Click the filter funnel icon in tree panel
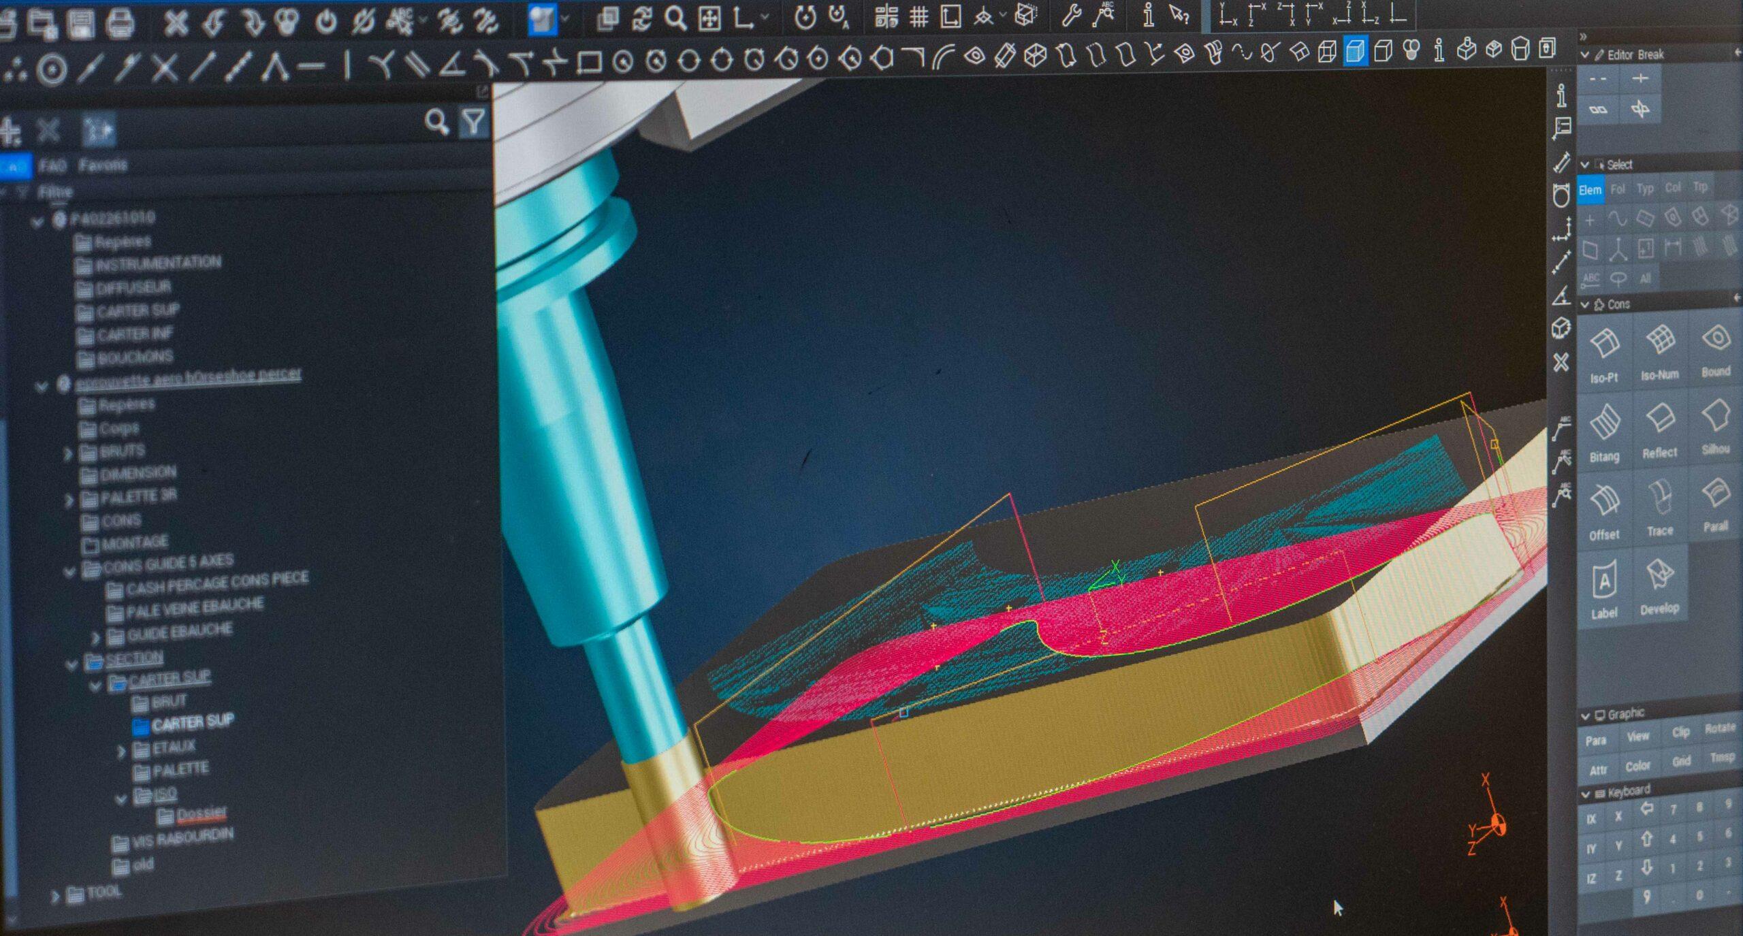This screenshot has height=936, width=1743. [473, 123]
